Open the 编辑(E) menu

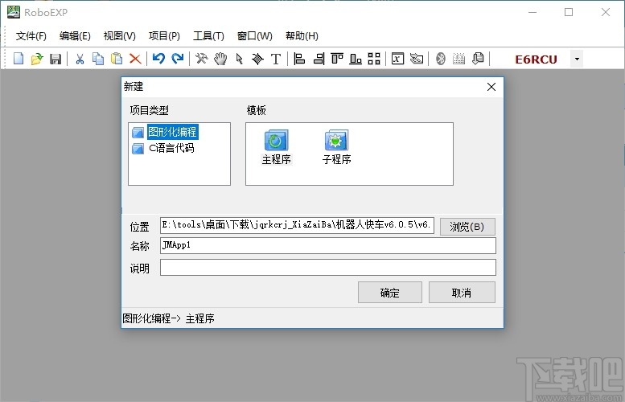coord(75,36)
